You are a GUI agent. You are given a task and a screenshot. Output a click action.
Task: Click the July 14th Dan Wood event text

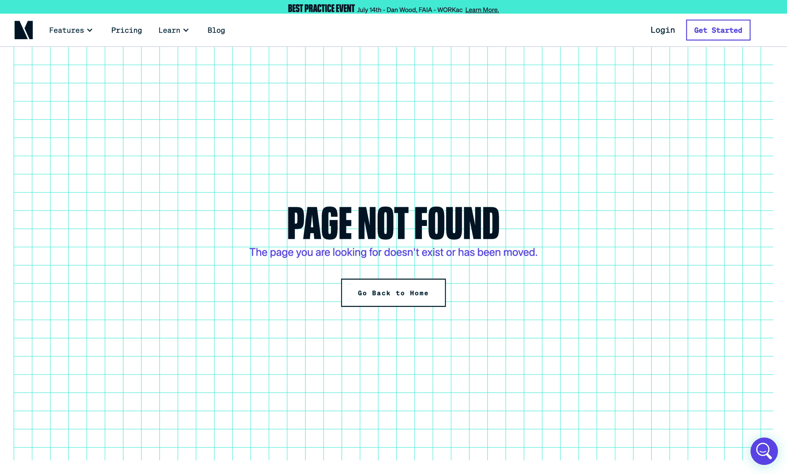[x=410, y=10]
